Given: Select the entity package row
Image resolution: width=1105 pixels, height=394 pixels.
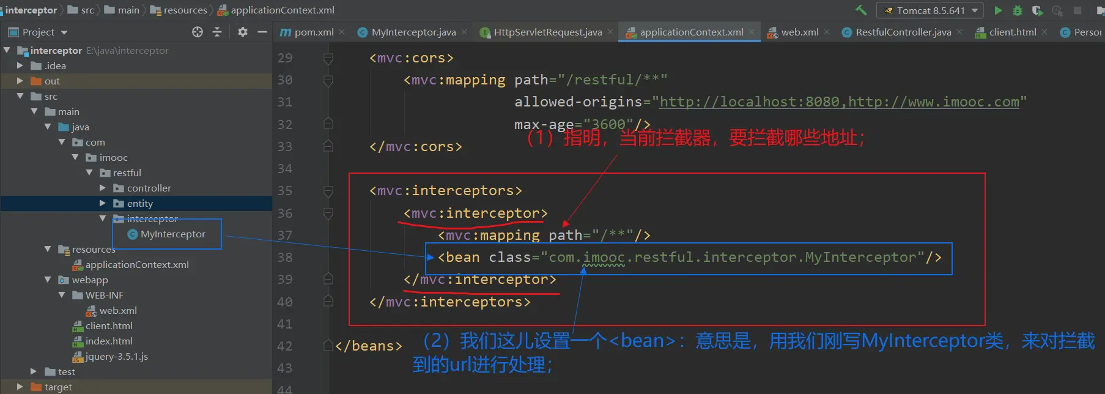Looking at the screenshot, I should pos(136,203).
